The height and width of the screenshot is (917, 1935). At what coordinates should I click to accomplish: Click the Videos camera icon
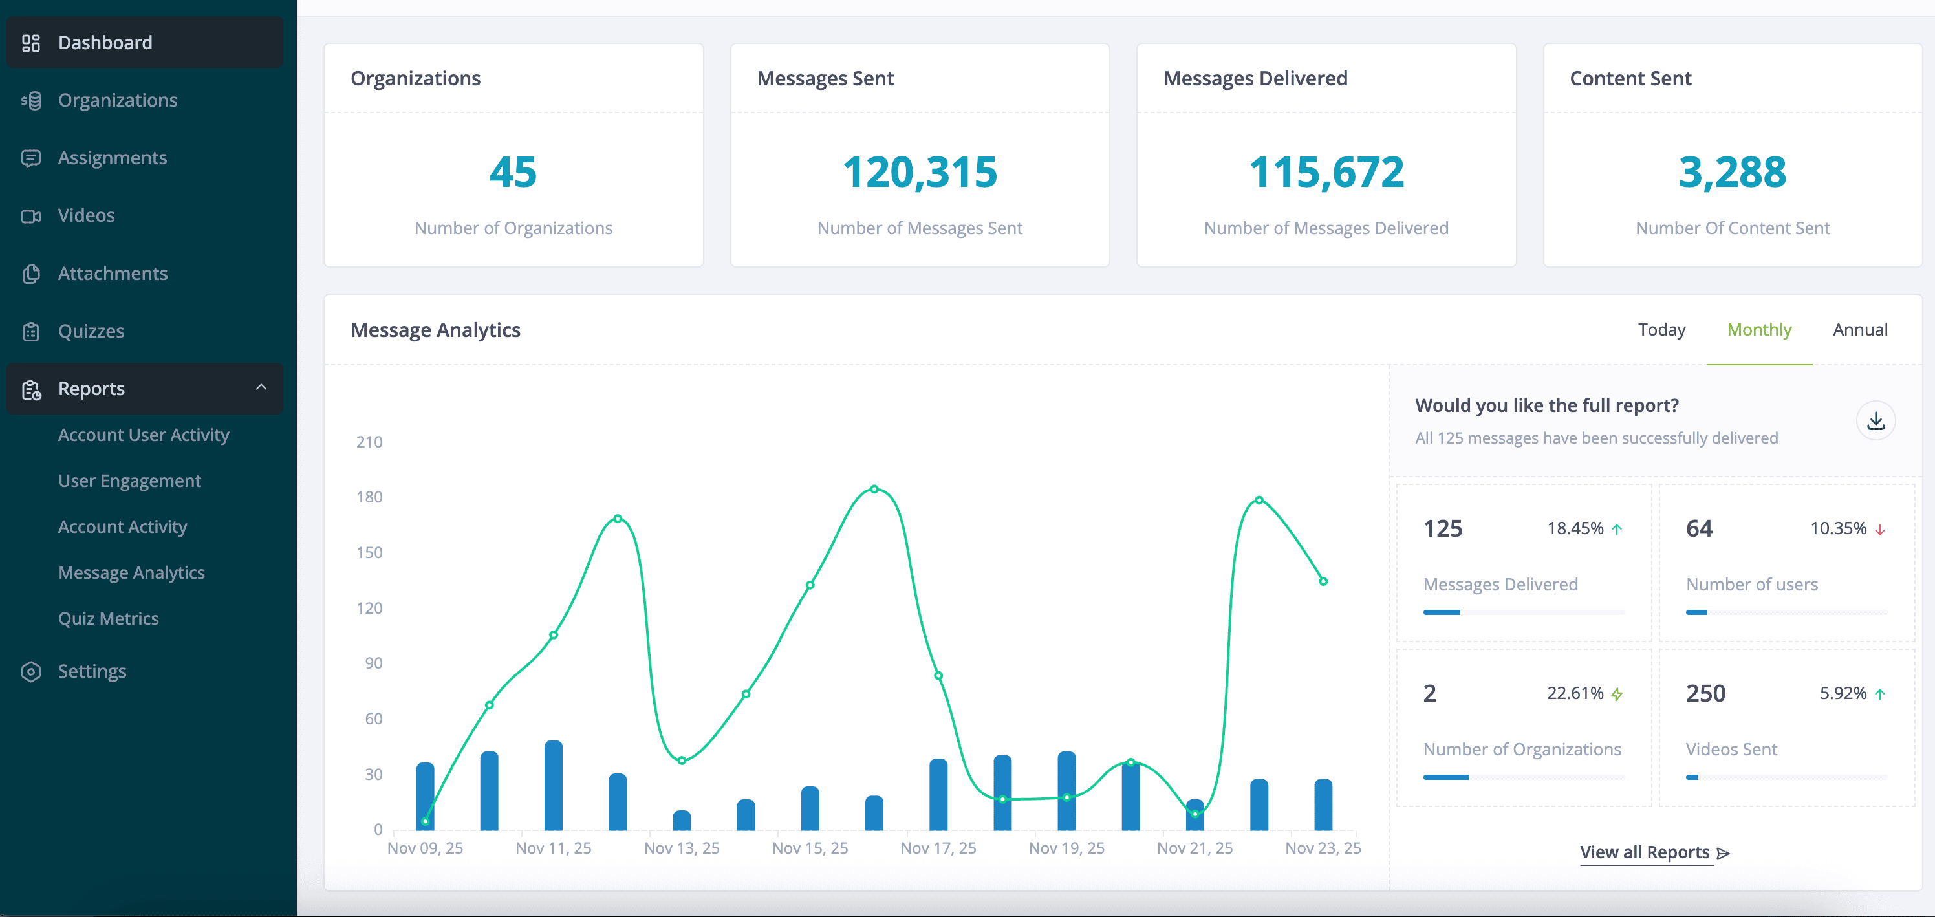coord(31,216)
